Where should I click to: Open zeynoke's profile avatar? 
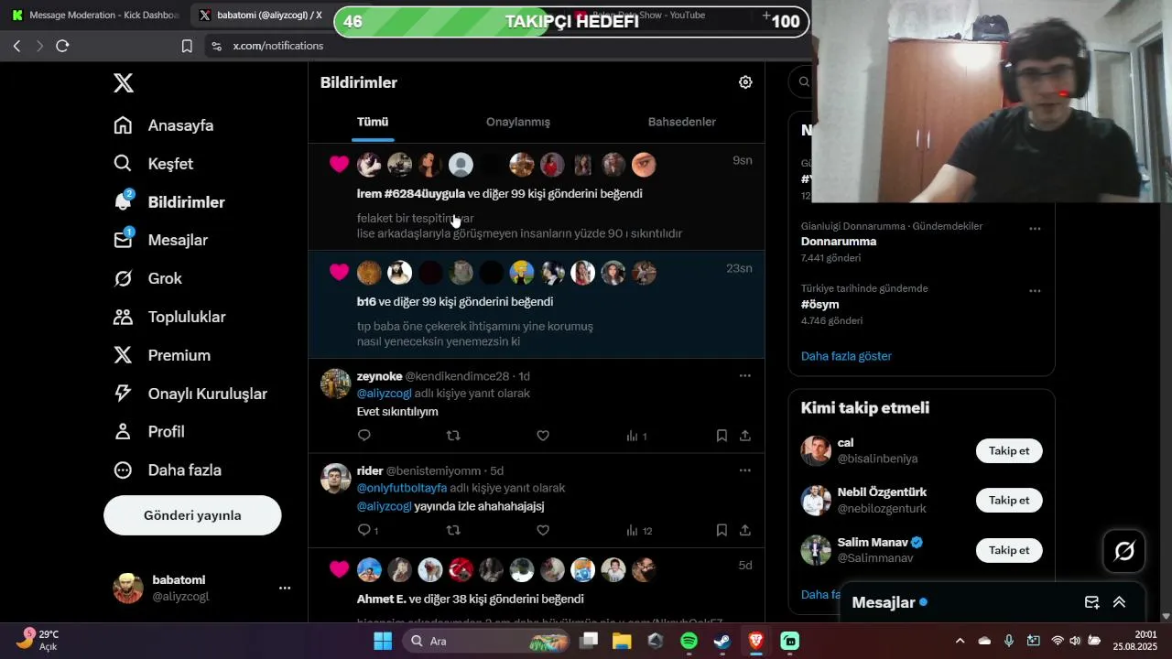click(336, 384)
